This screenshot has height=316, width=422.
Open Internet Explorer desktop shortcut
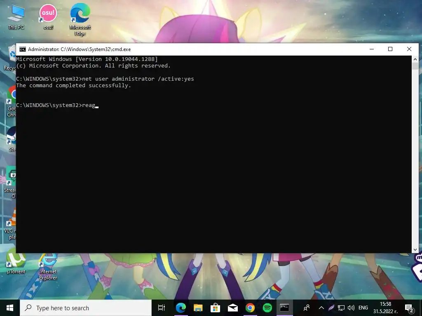(x=48, y=266)
